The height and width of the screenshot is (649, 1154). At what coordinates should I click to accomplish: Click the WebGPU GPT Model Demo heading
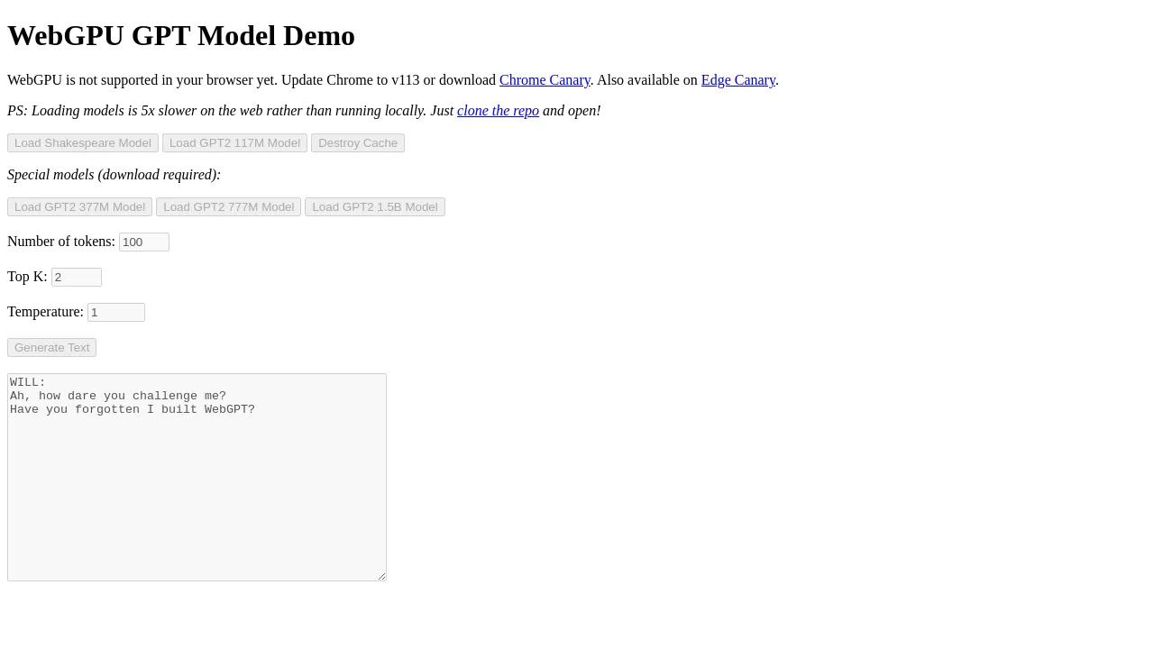click(181, 36)
